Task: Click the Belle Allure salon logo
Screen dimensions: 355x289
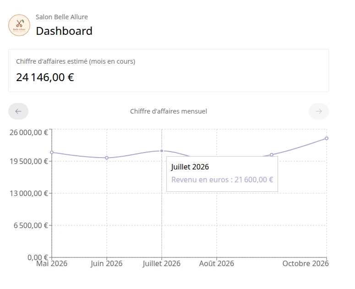Action: tap(19, 25)
